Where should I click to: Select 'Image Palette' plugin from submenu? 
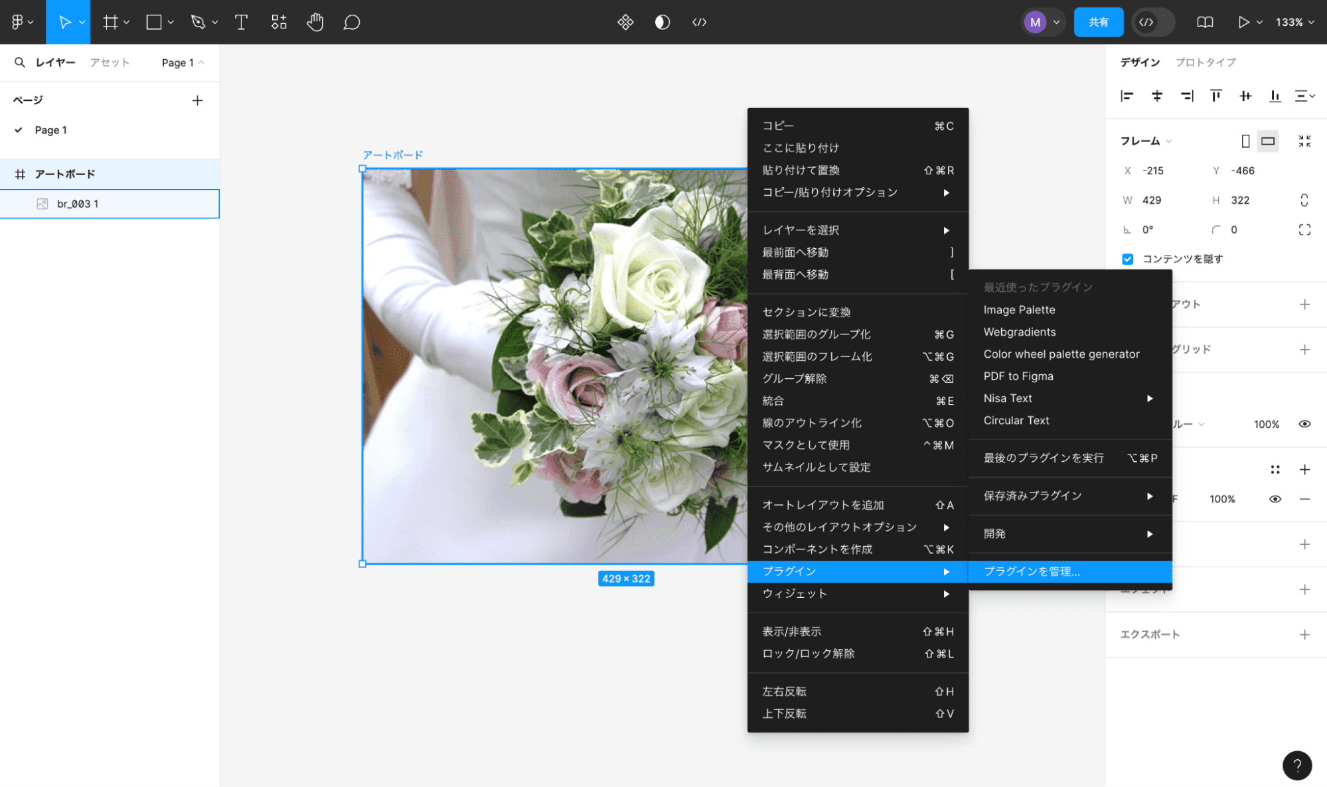tap(1019, 310)
